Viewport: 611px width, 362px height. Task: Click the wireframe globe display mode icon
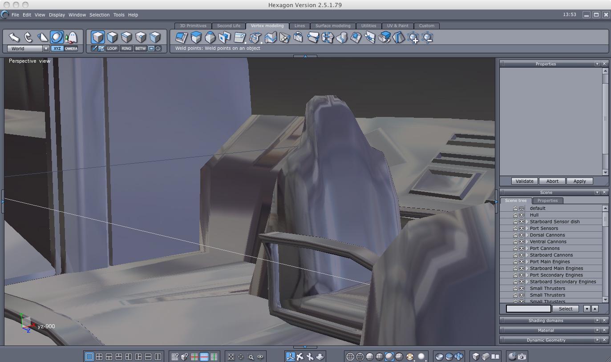(x=350, y=356)
